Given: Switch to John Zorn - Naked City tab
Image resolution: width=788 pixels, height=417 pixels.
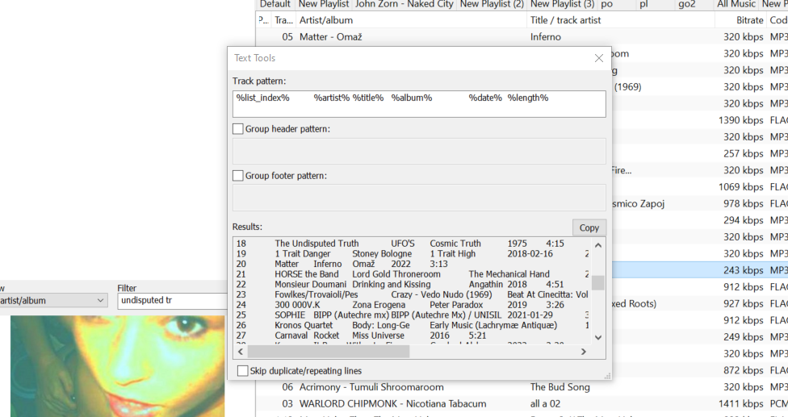Looking at the screenshot, I should tap(404, 4).
